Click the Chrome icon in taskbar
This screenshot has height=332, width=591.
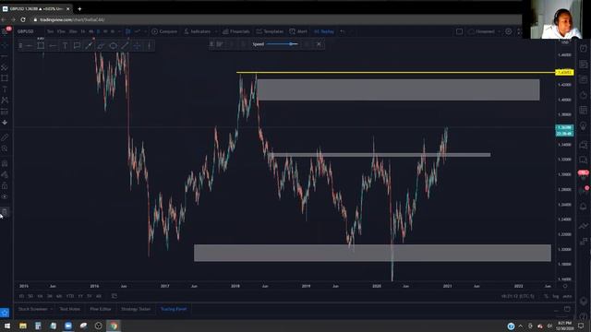click(x=114, y=326)
